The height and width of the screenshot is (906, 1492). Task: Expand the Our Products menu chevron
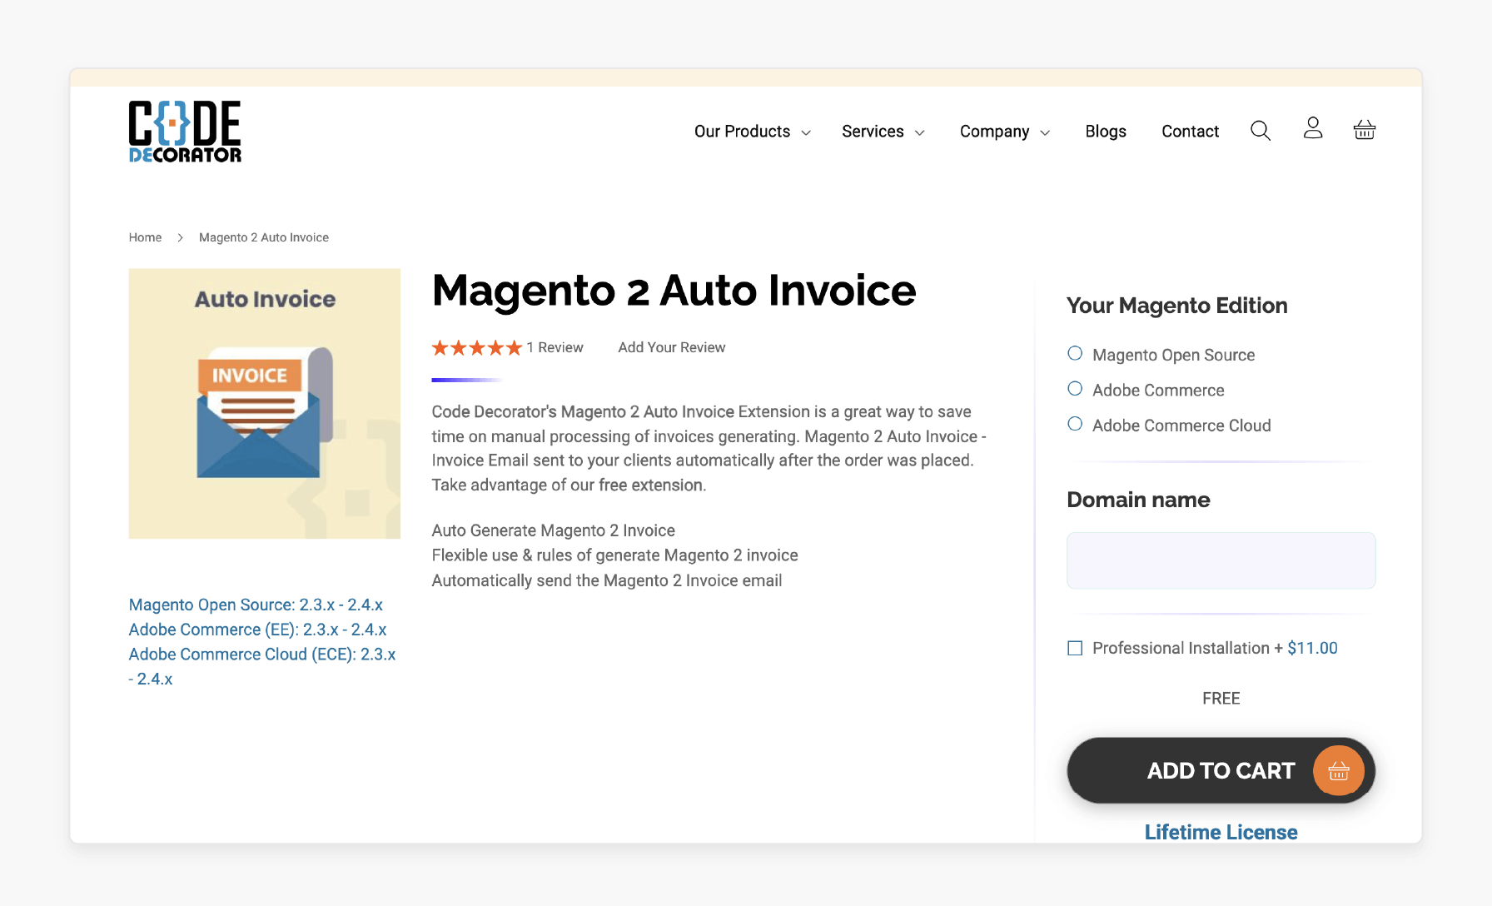(806, 132)
